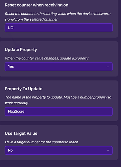Click the Have a target number description

(42, 142)
